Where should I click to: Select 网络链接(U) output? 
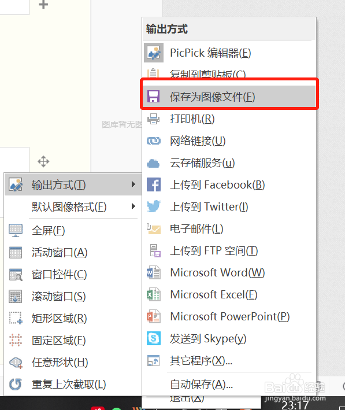pos(229,141)
